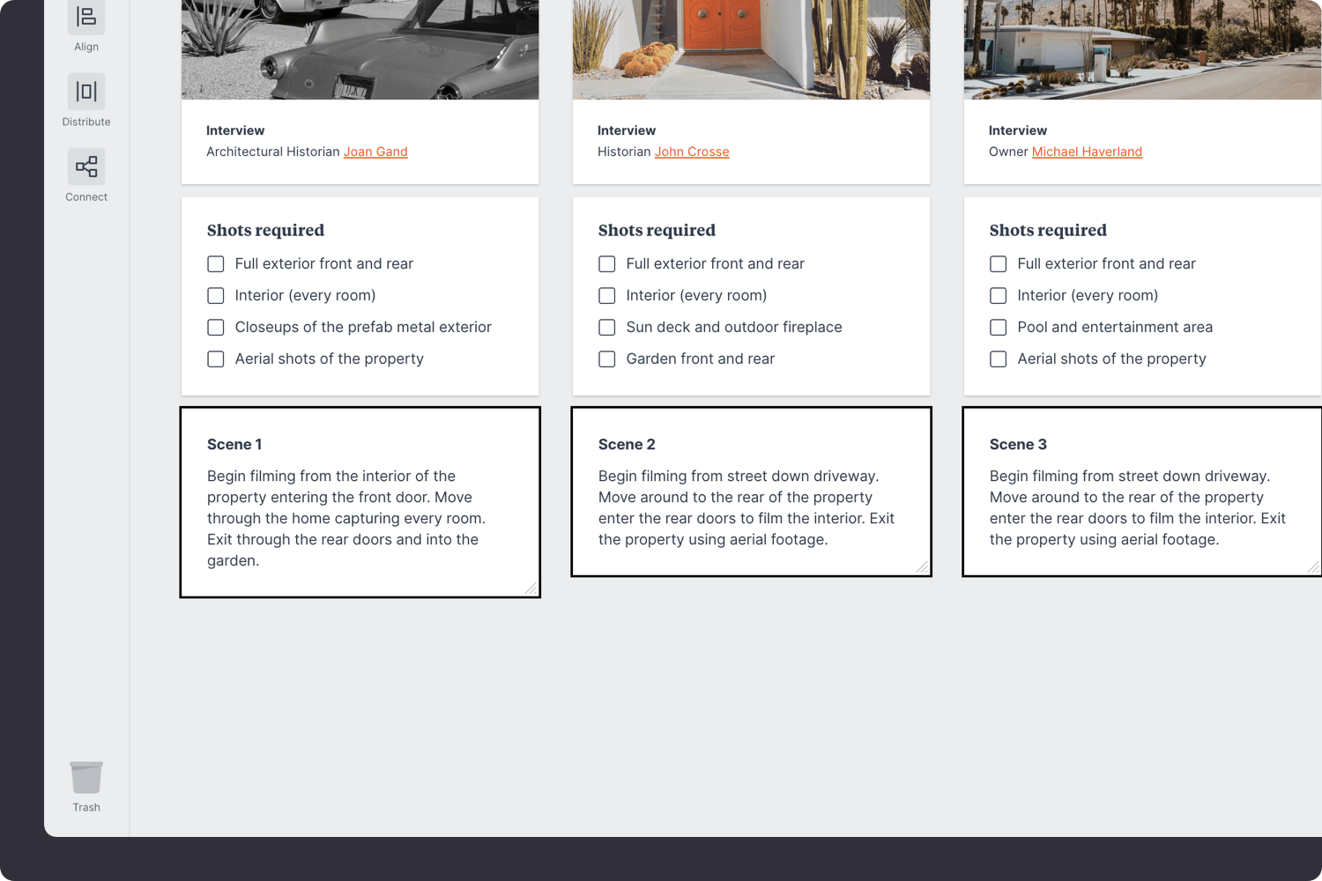
Task: Follow the John Crosse link
Action: (692, 152)
